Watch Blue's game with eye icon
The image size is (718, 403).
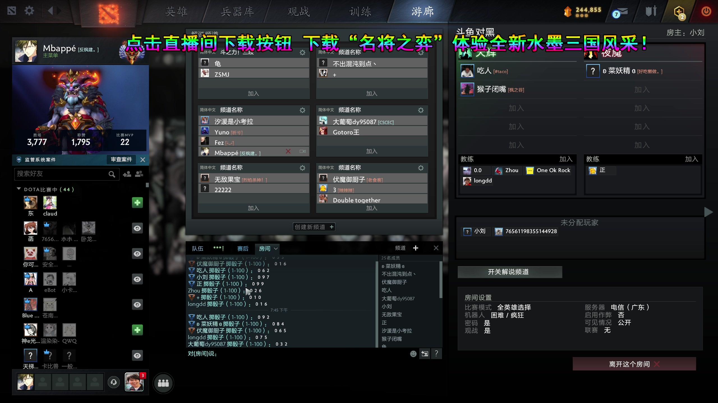coord(137,305)
